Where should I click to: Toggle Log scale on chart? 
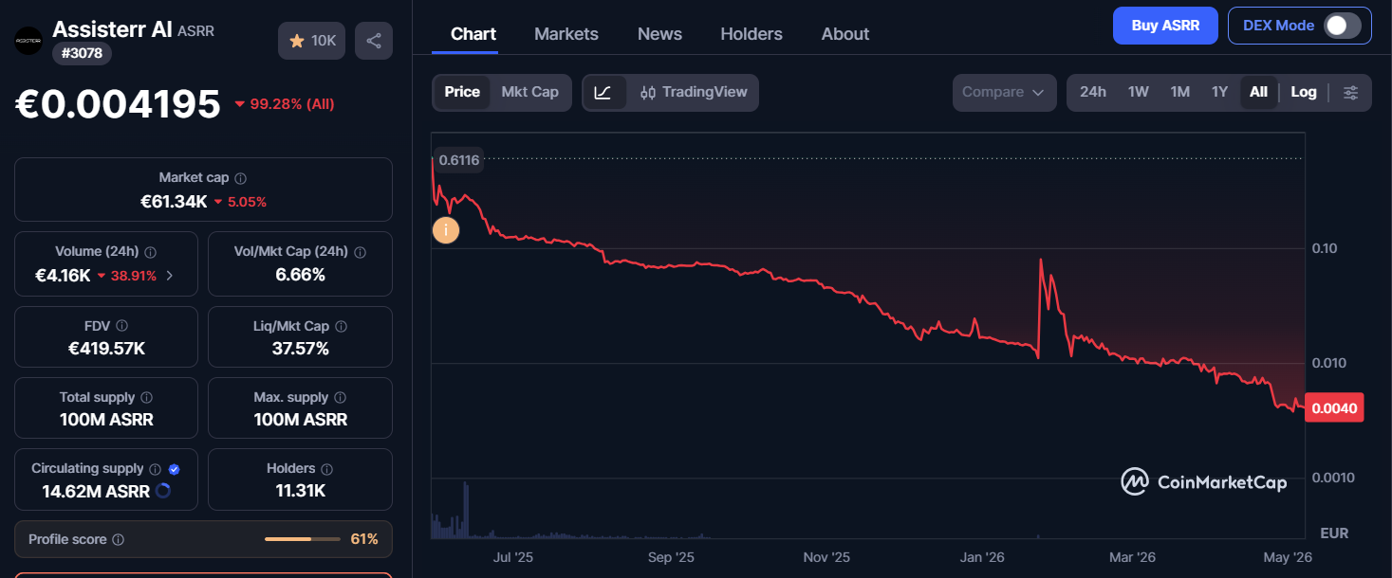click(x=1304, y=92)
